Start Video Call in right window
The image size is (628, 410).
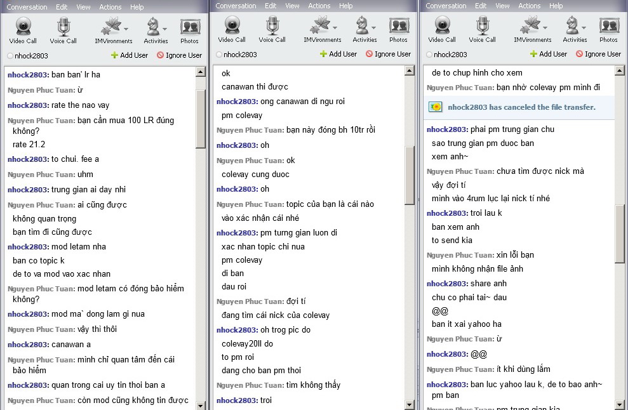click(442, 29)
